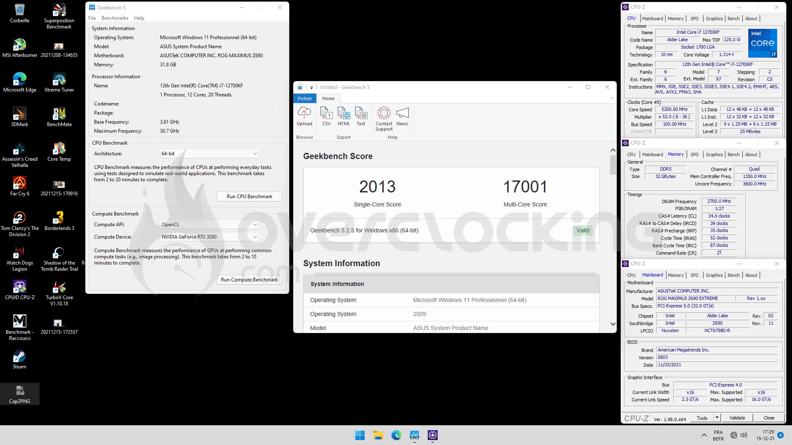792x445 pixels.
Task: Open the Help menu in Geekbench
Action: [x=139, y=18]
